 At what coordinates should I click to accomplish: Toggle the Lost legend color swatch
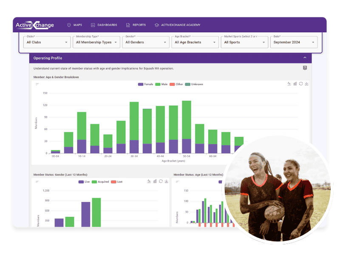point(113,181)
